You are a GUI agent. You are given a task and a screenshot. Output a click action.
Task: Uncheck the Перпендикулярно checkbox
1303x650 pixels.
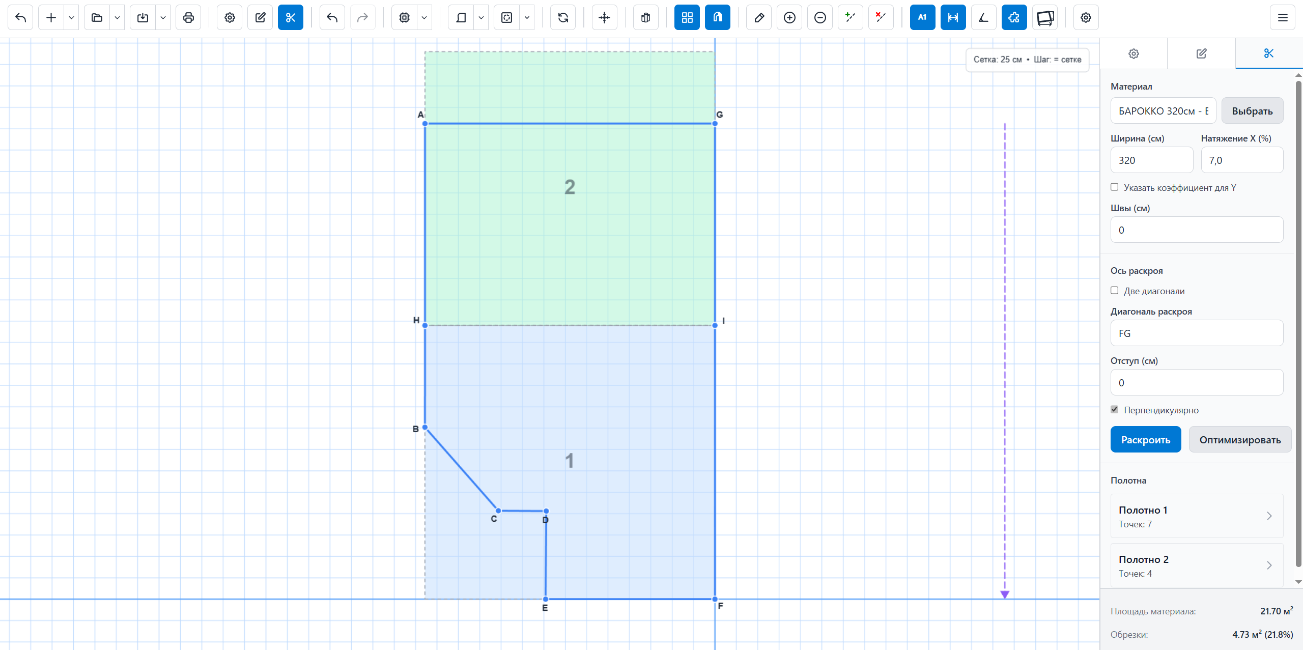(x=1114, y=410)
